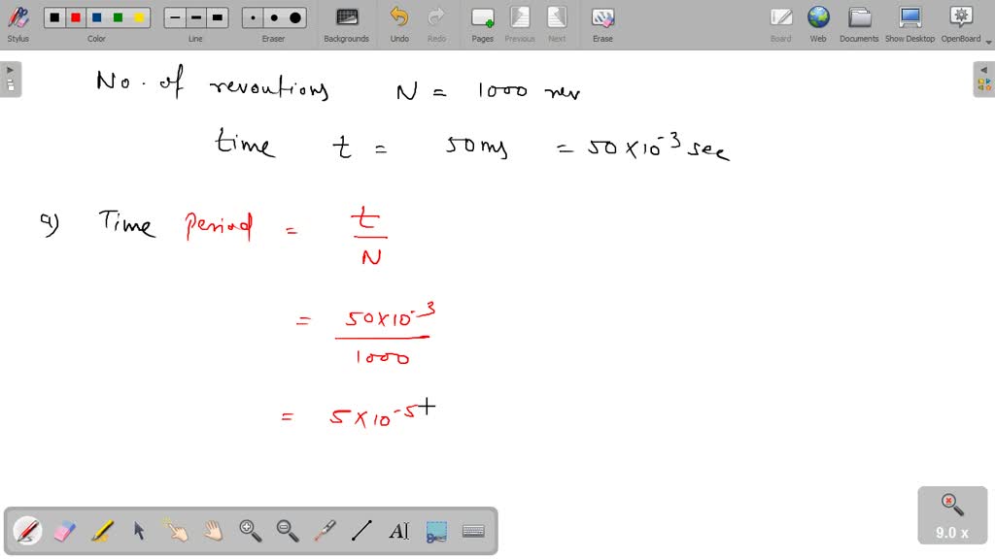Choose the yellow highlighter tool

pos(102,531)
